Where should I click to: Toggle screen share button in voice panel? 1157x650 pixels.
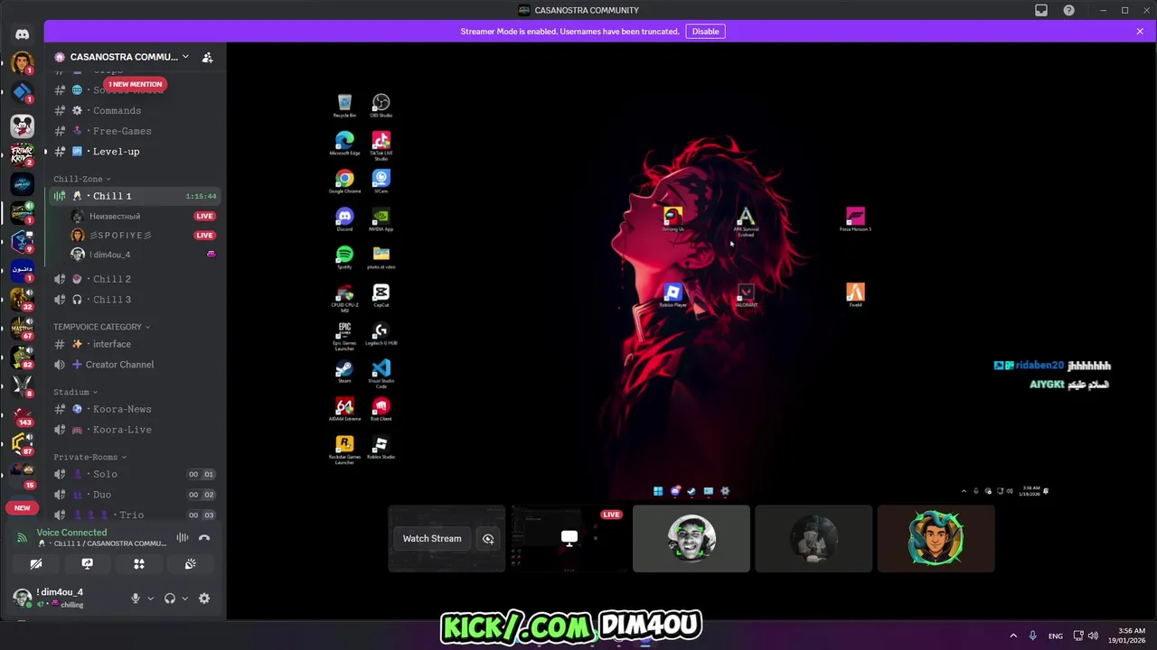tap(88, 563)
